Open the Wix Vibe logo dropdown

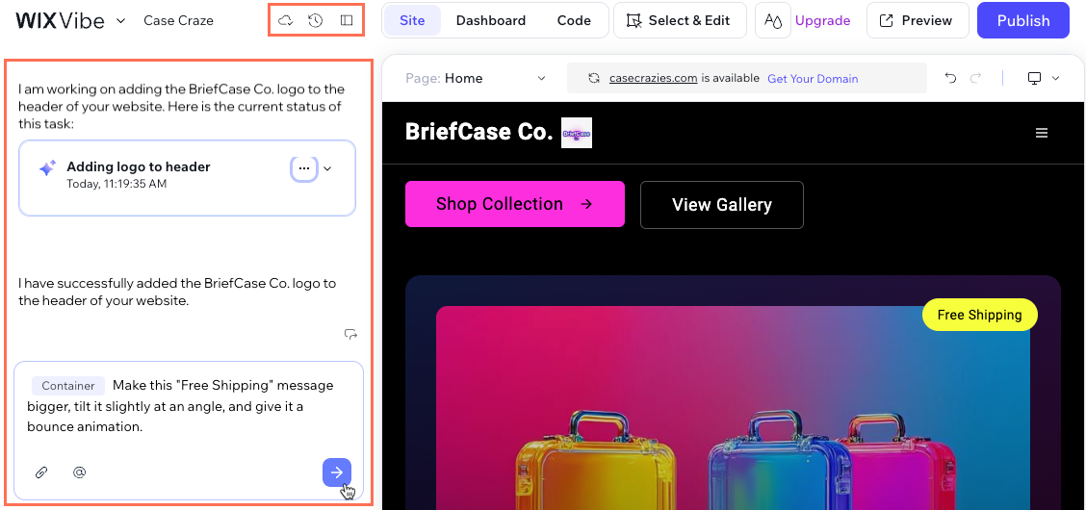(120, 21)
